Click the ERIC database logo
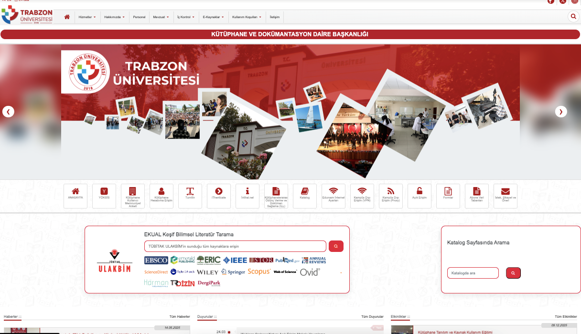The width and height of the screenshot is (581, 334). point(209,260)
